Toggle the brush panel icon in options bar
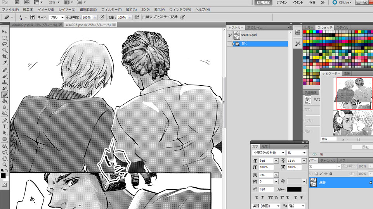This screenshot has width=373, height=209. click(x=32, y=17)
